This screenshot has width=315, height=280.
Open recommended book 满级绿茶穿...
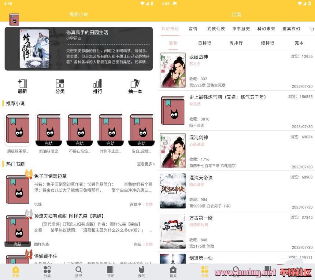point(18,133)
